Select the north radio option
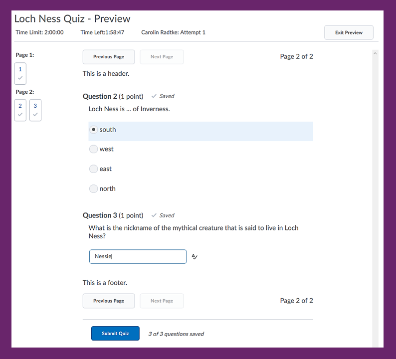The width and height of the screenshot is (396, 359). 93,188
